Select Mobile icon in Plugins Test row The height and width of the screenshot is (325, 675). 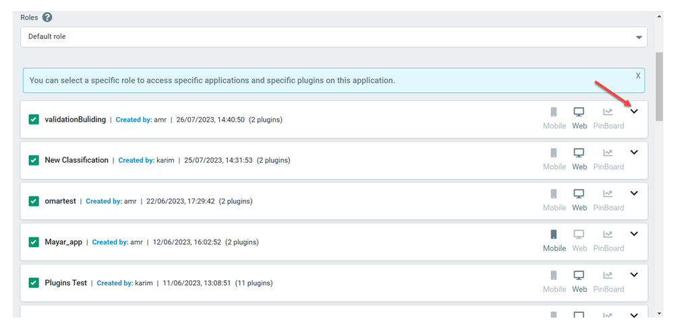(x=554, y=275)
